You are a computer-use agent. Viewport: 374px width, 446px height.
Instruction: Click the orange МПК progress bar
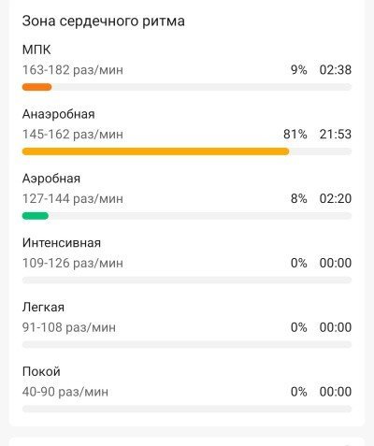tap(36, 87)
